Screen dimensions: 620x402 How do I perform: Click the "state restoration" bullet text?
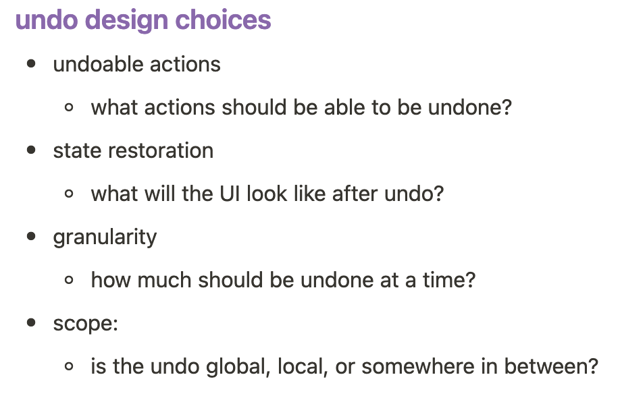pyautogui.click(x=133, y=150)
